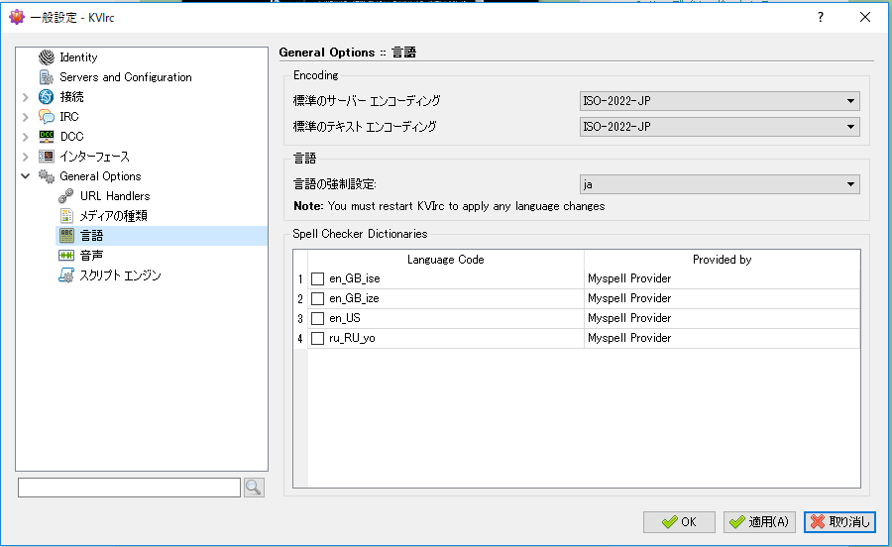892x547 pixels.
Task: Click the 音声 sound wave icon
Action: 66,256
